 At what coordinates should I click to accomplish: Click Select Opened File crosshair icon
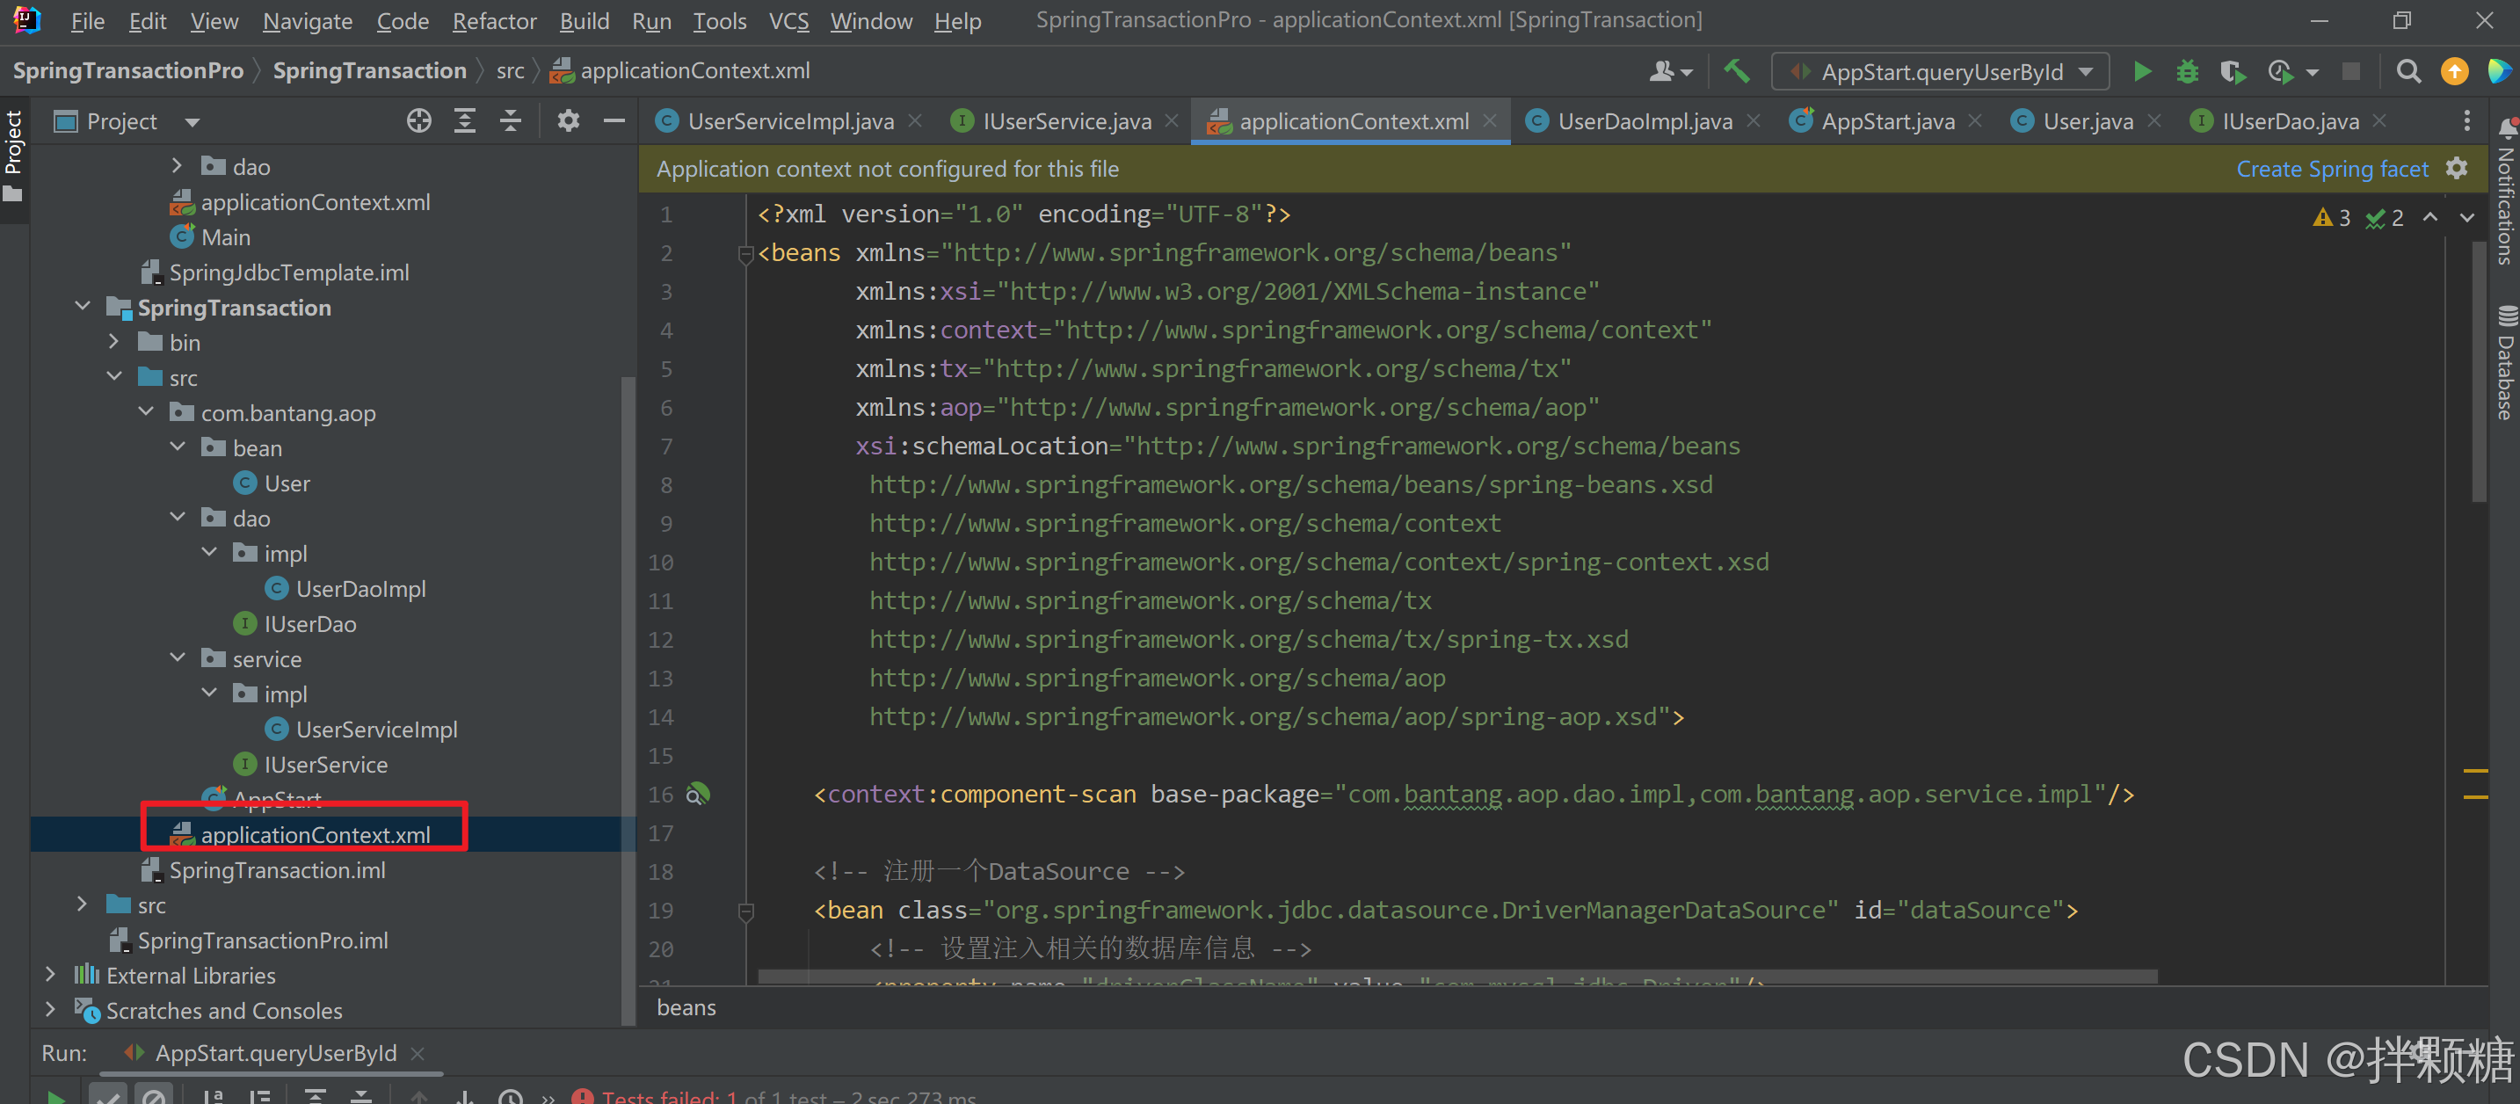click(x=418, y=121)
